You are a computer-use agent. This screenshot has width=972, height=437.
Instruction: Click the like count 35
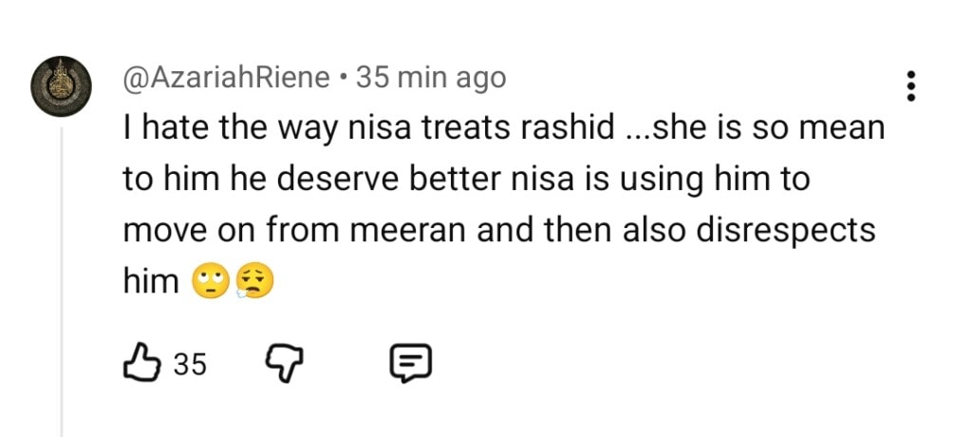point(190,364)
